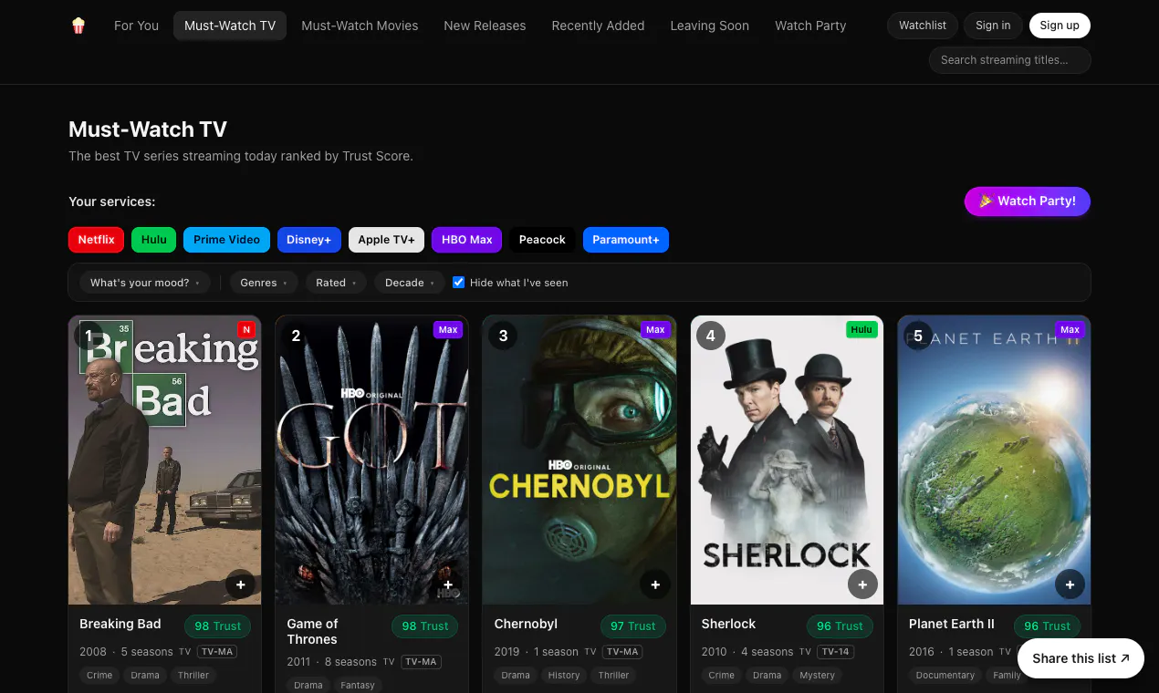Uncheck Hide what I've seen checkbox
Viewport: 1159px width, 693px height.
[459, 283]
